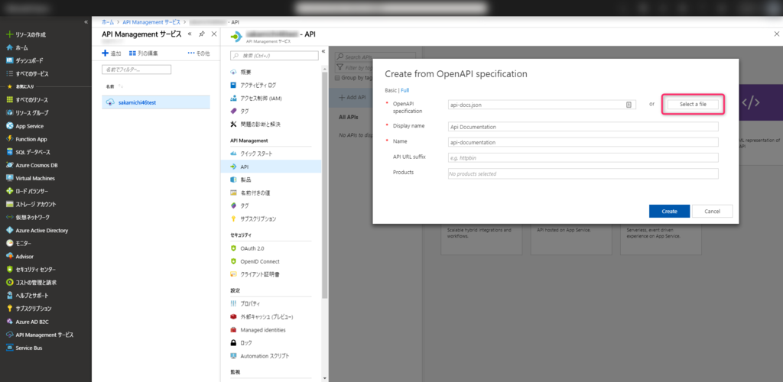Open ストレージ アカウント in the sidebar
Image resolution: width=783 pixels, height=382 pixels.
(31, 204)
